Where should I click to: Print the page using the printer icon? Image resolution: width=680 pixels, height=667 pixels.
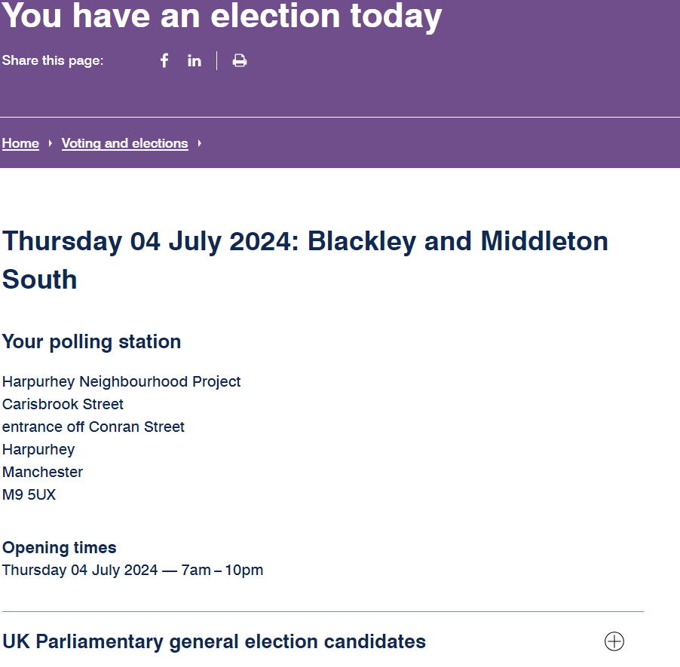pos(240,61)
